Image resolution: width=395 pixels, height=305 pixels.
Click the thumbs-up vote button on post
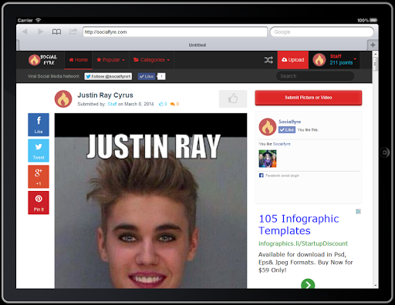(x=233, y=99)
